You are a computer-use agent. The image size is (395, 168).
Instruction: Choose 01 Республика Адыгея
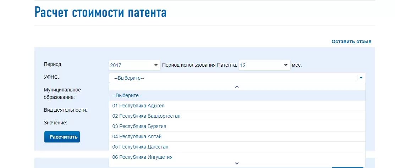tap(237, 106)
